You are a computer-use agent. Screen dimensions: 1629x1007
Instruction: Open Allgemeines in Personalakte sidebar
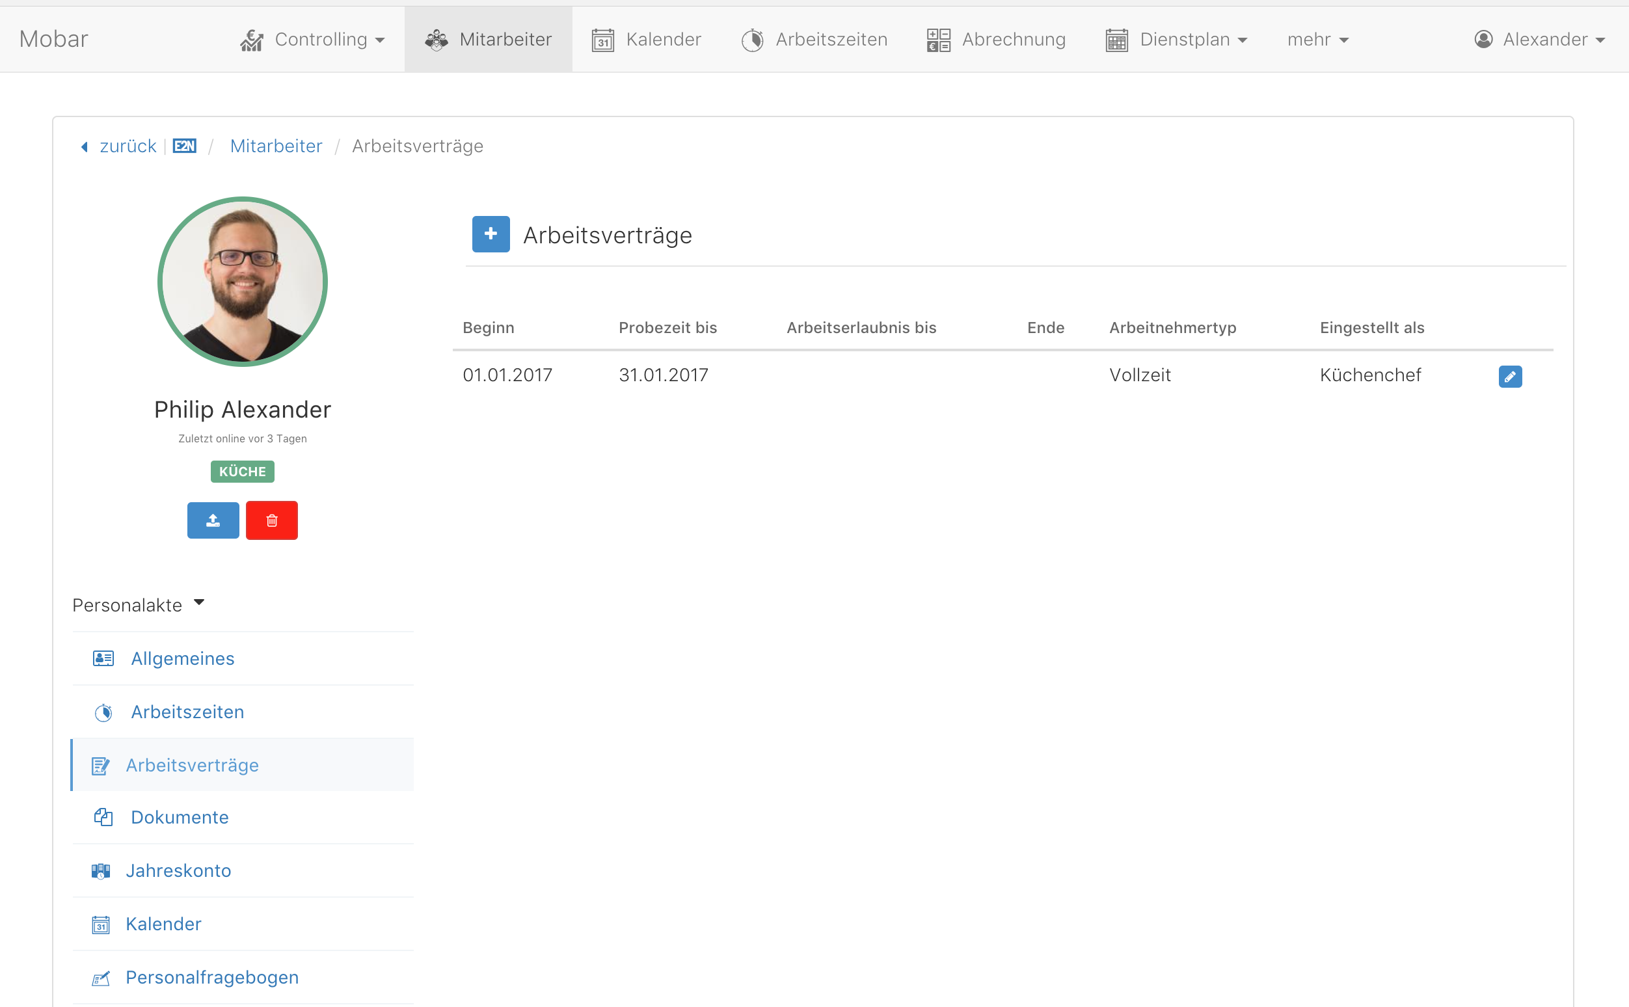243,658
